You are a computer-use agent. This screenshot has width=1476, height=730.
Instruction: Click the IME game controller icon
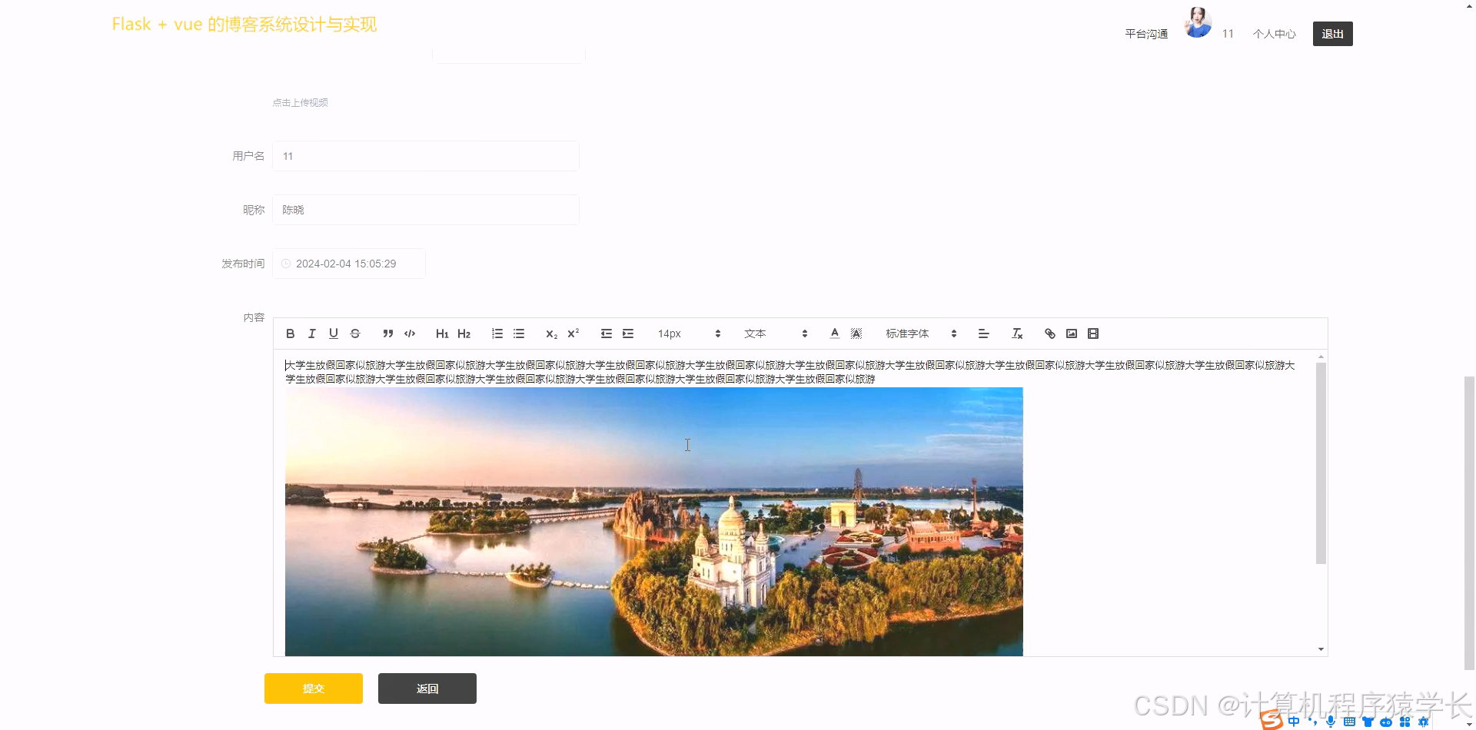coord(1386,722)
